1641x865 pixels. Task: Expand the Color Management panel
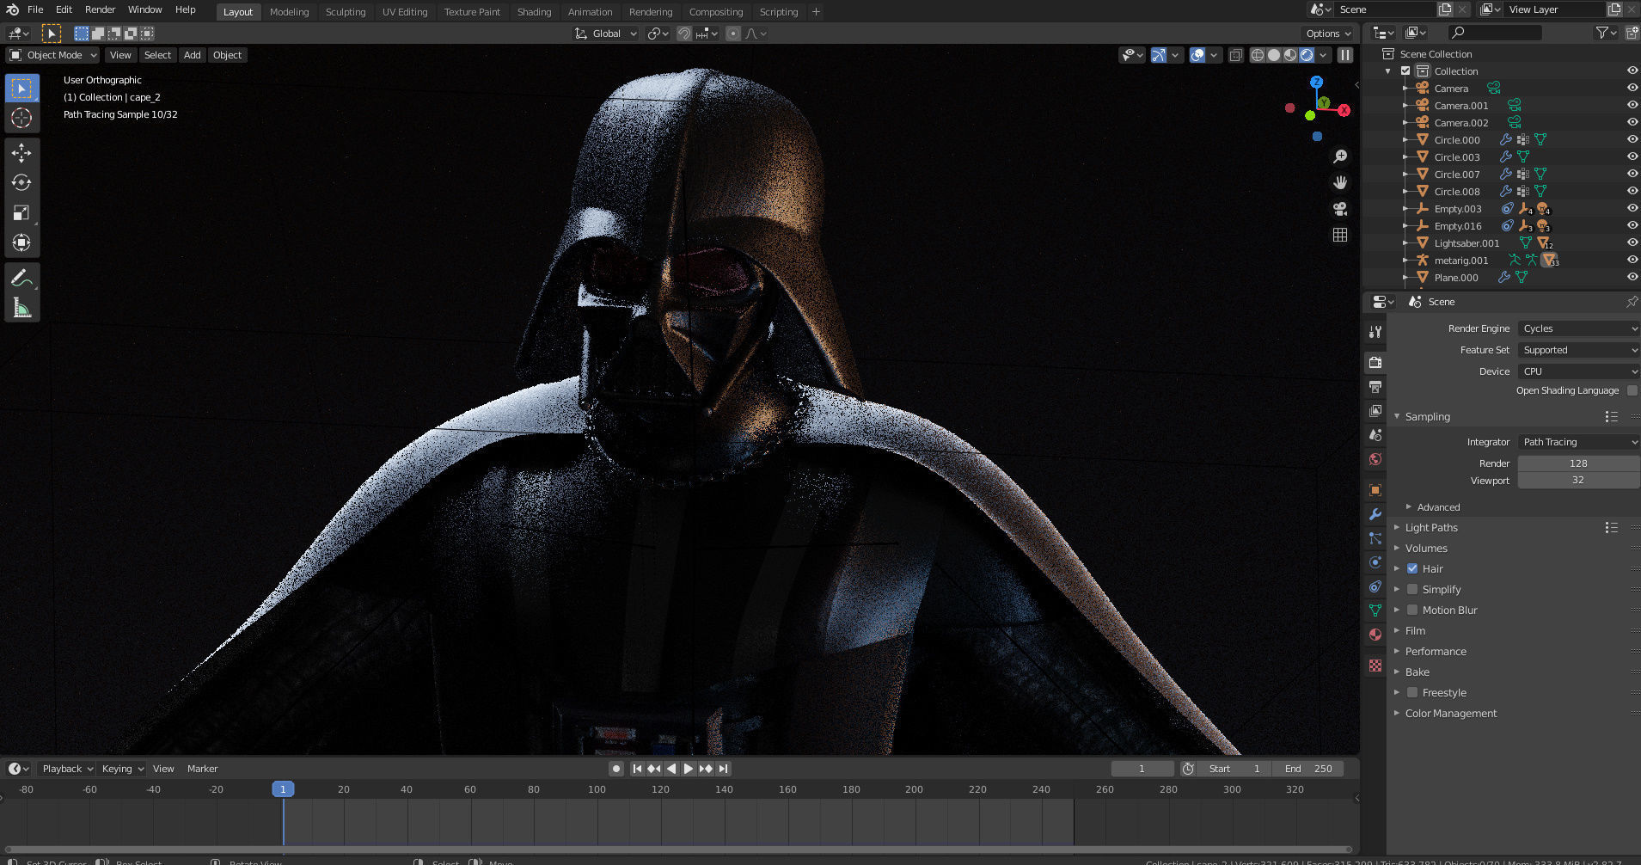click(1450, 714)
